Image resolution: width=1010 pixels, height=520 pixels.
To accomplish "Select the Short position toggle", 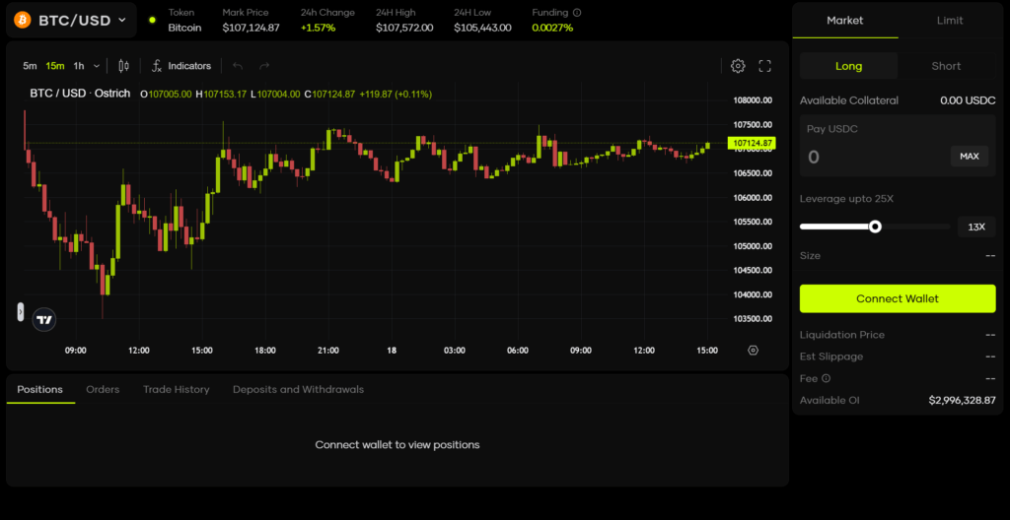I will (946, 66).
